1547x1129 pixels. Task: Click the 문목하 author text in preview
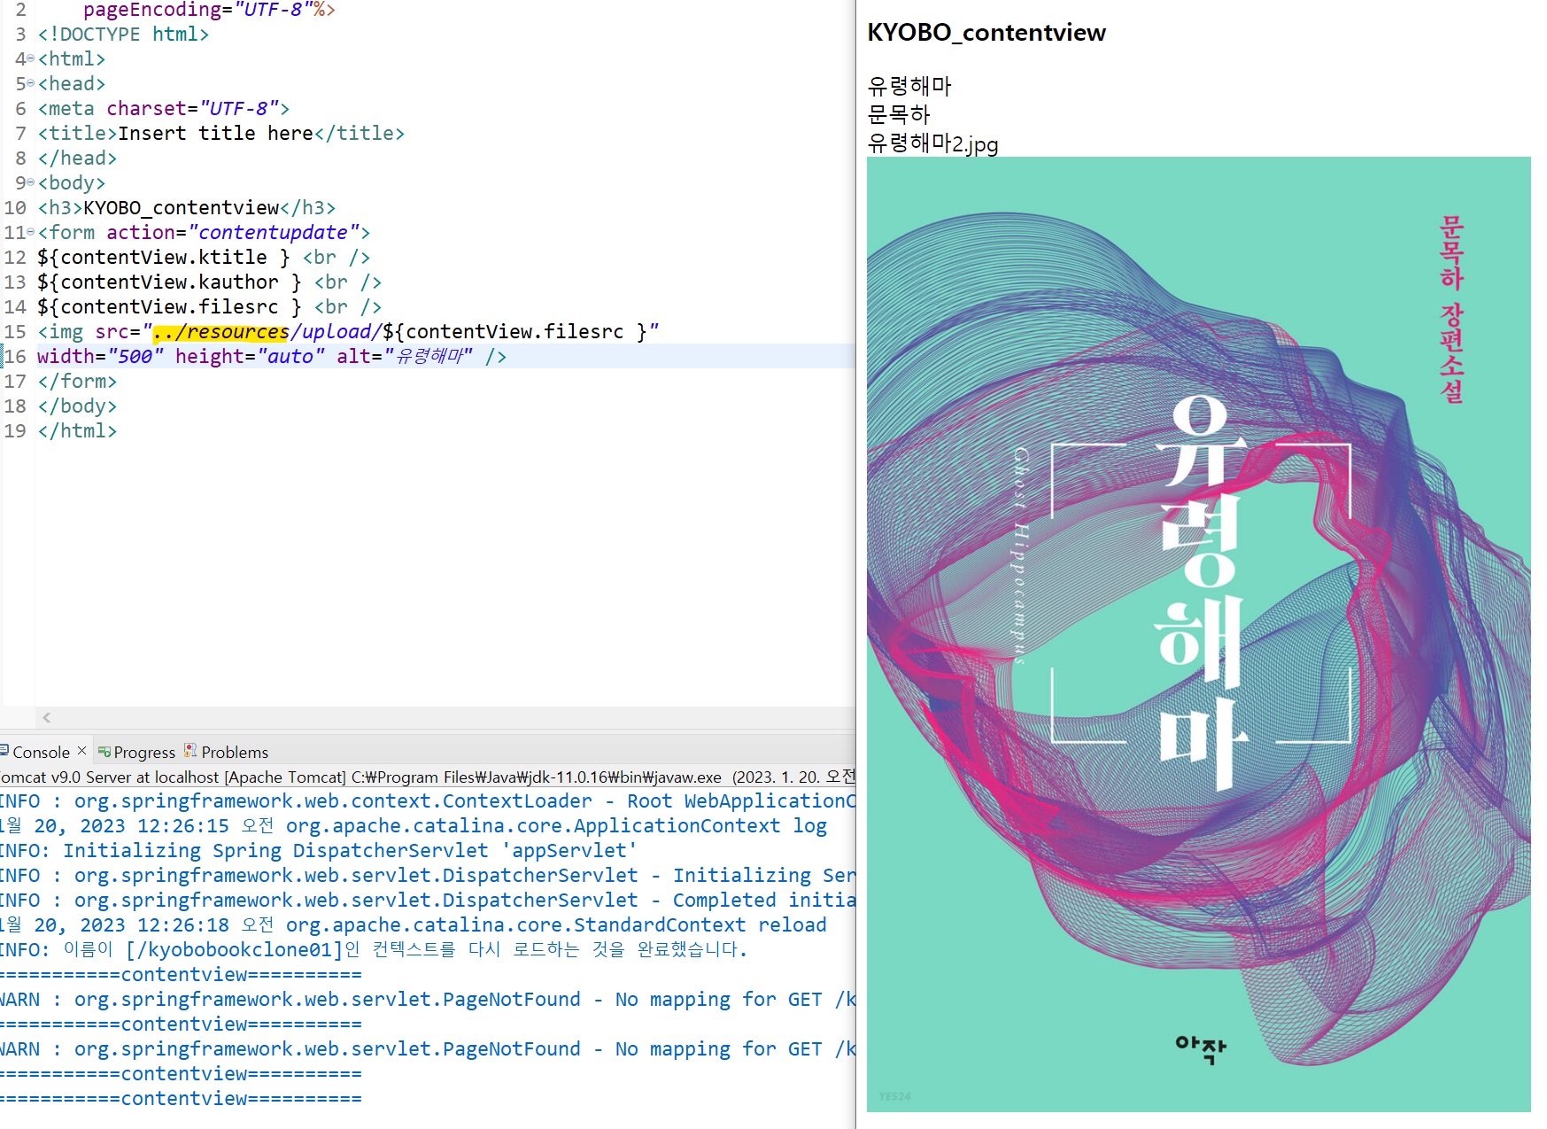899,114
